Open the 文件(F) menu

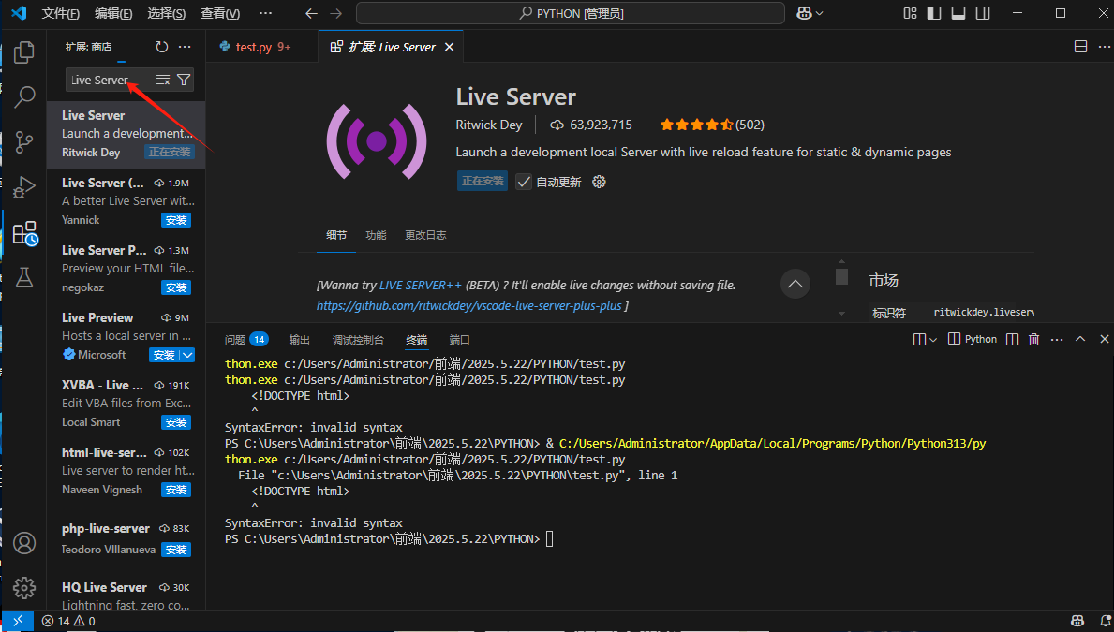coord(60,13)
